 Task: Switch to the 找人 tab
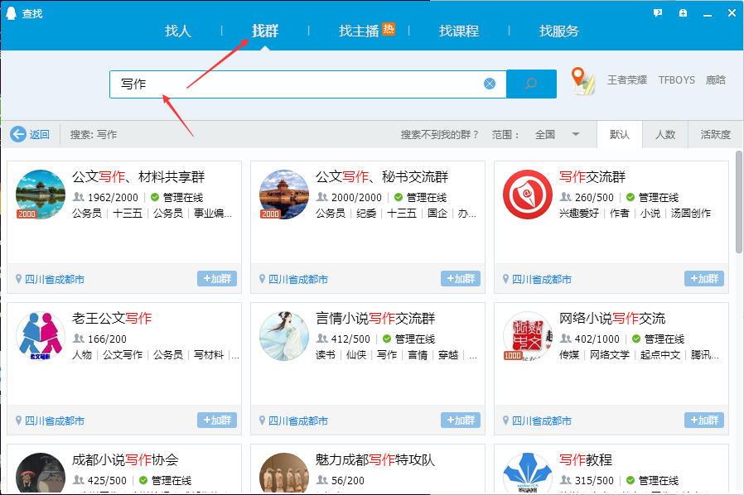pyautogui.click(x=178, y=31)
